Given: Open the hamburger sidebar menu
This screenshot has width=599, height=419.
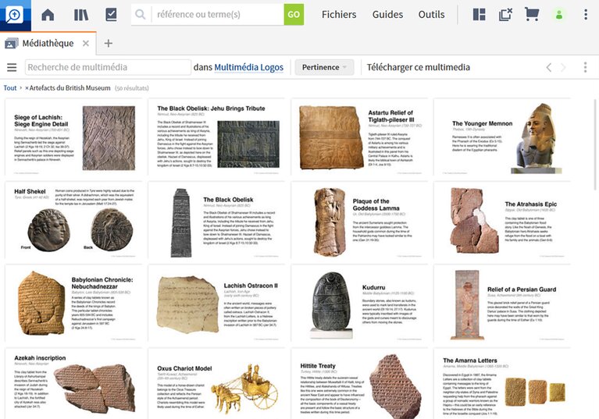Looking at the screenshot, I should coord(12,68).
